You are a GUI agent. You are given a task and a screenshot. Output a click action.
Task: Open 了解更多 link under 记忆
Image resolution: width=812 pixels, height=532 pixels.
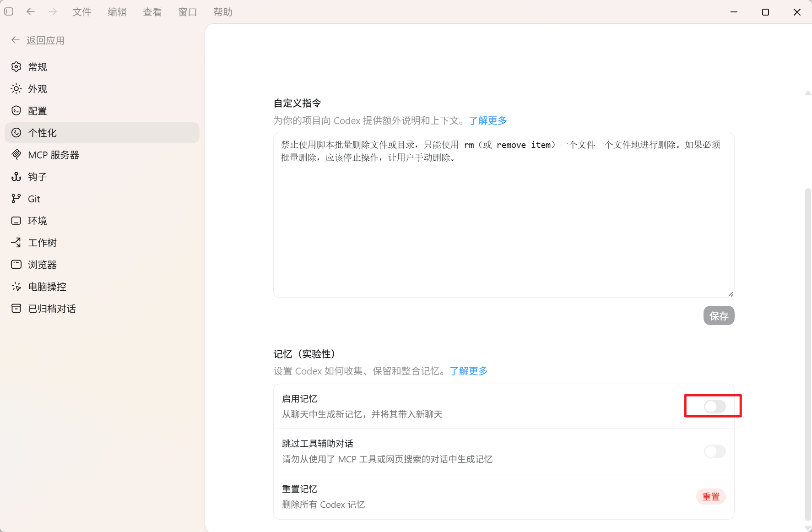click(x=469, y=371)
